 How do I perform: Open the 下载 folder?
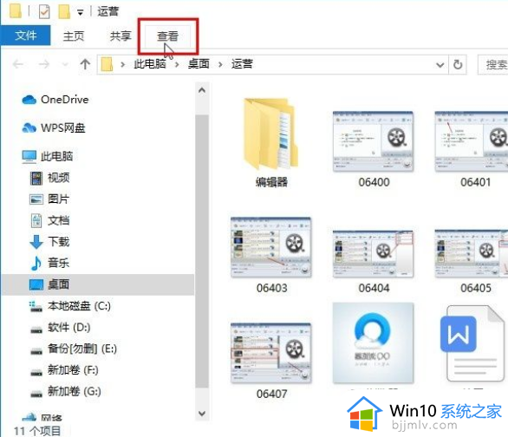click(x=58, y=242)
